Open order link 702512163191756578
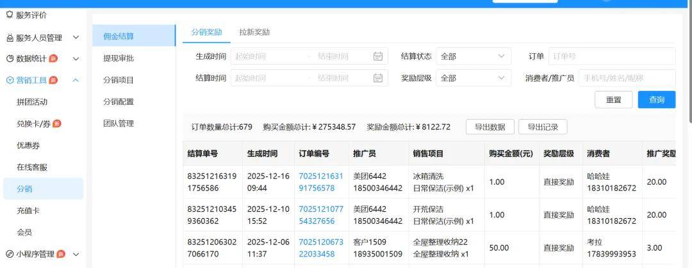Viewport: 692px width, 268px height. (x=321, y=182)
